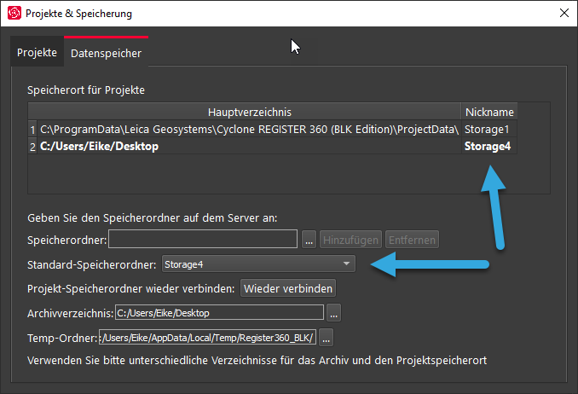
Task: Switch to the Projekte tab
Action: click(x=37, y=52)
